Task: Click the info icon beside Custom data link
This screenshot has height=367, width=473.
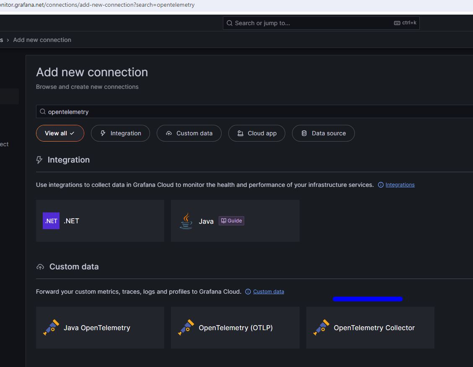Action: click(248, 292)
